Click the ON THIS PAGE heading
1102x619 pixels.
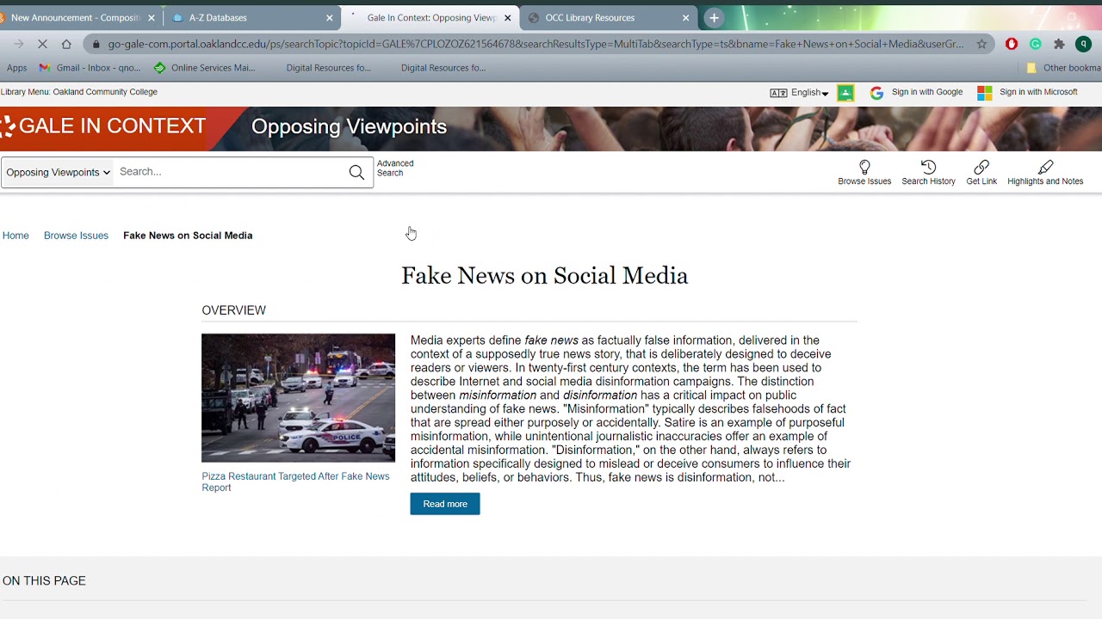pos(44,581)
